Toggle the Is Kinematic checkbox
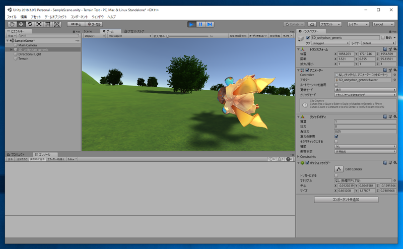The width and height of the screenshot is (403, 249). [336, 142]
